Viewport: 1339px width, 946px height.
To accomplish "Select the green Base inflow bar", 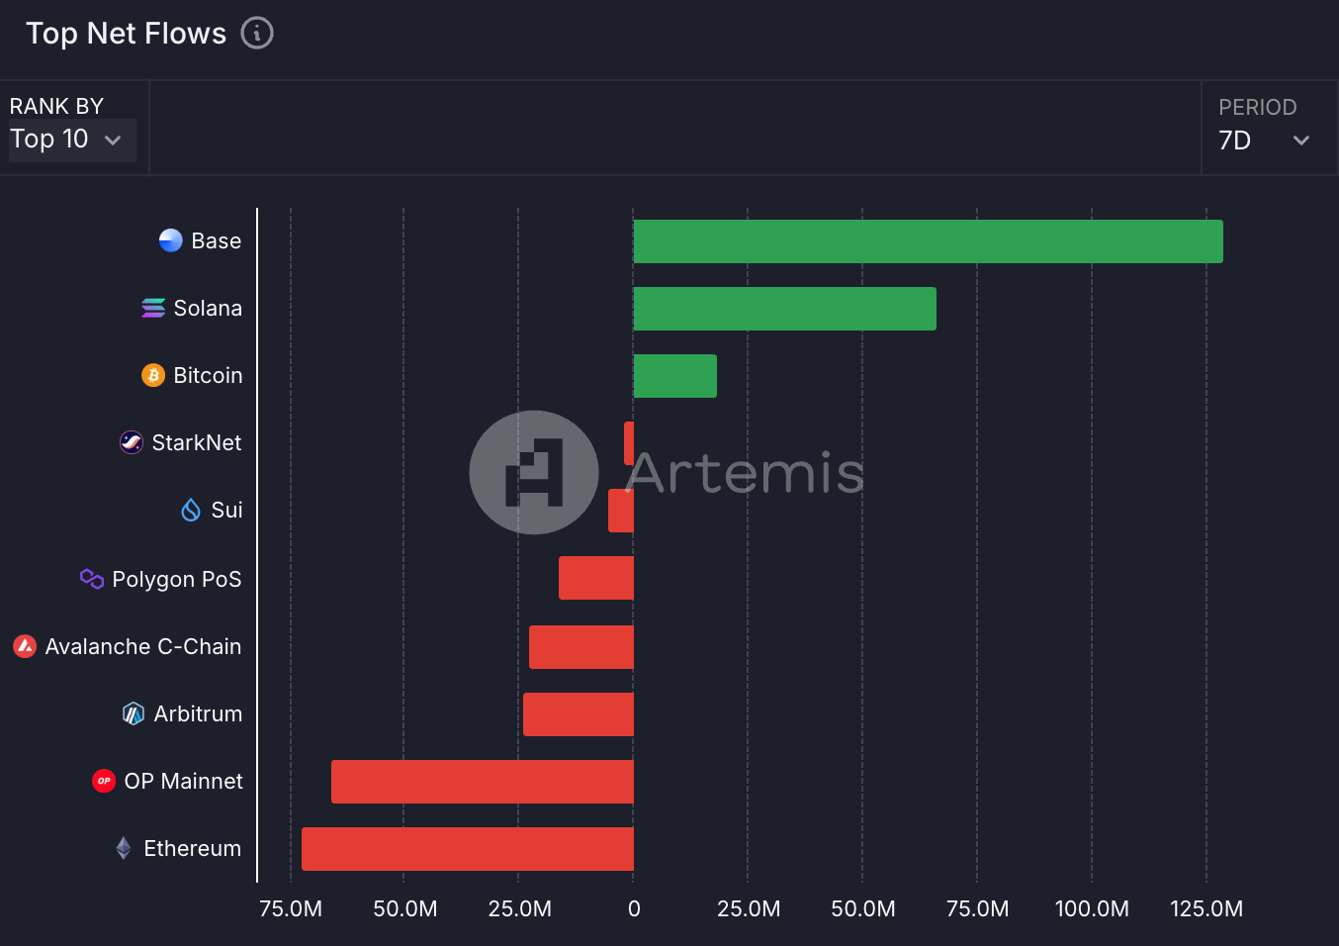I will tap(929, 241).
